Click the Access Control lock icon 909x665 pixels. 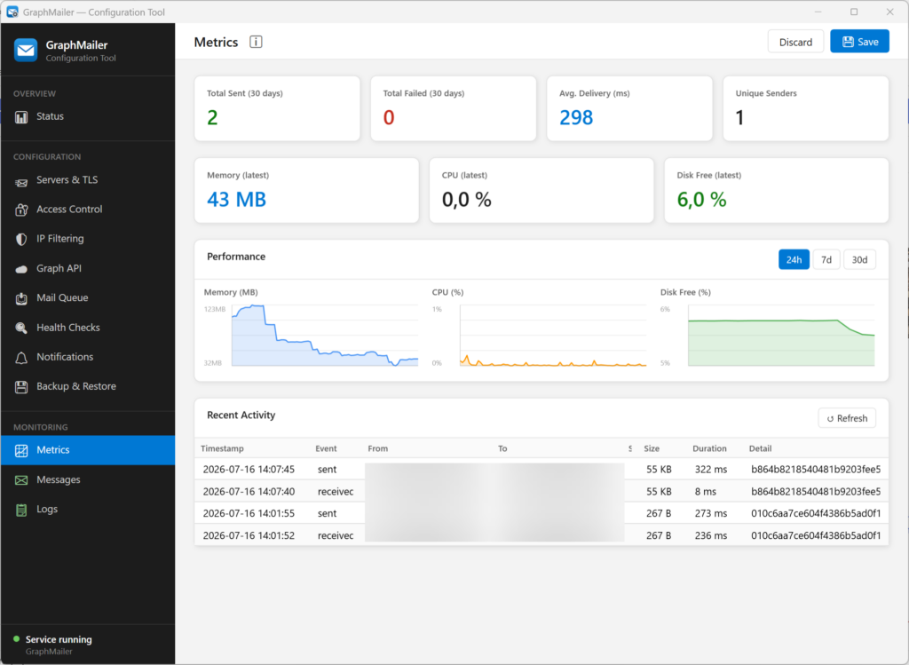click(21, 210)
